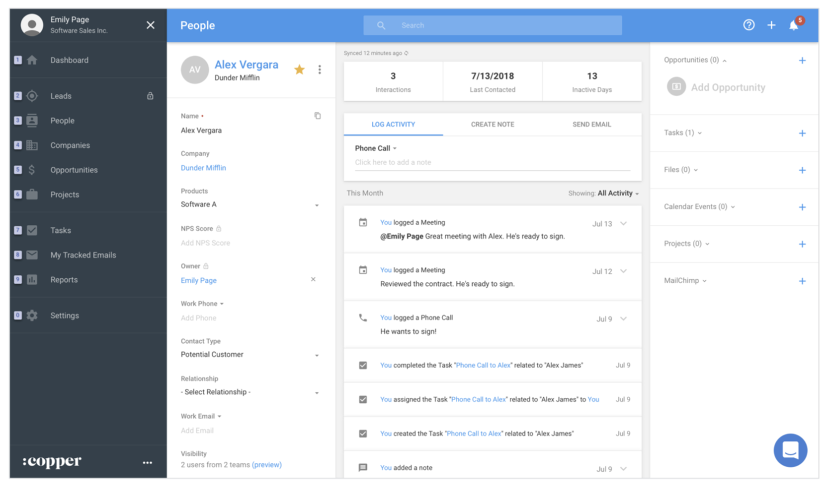Click the Projects briefcase icon

pos(32,194)
